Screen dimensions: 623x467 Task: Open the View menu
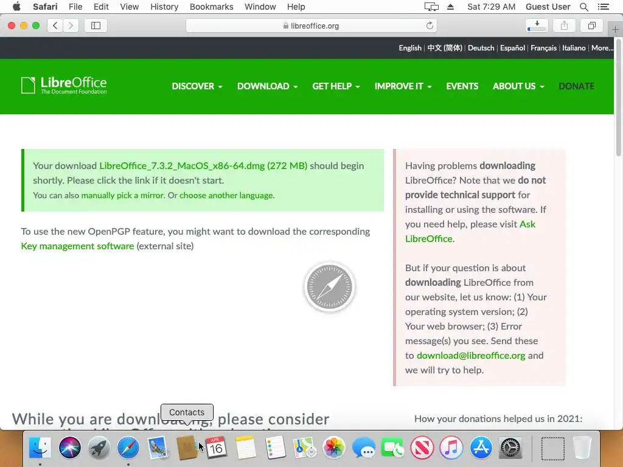(x=130, y=7)
